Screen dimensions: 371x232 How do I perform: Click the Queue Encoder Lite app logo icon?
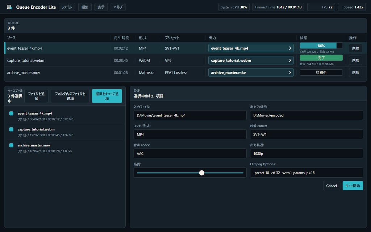click(9, 7)
